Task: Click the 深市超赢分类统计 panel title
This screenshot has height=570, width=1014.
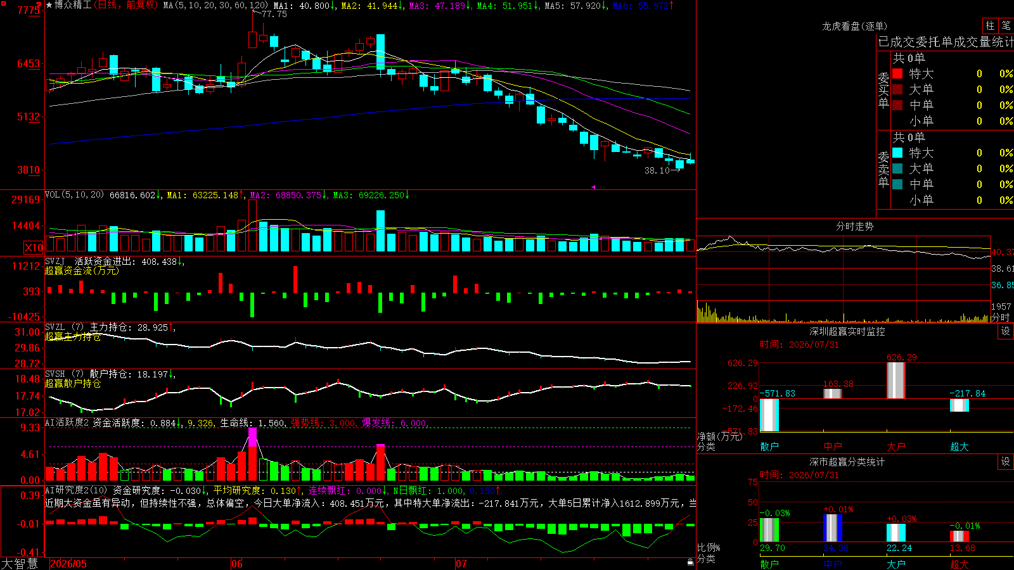Action: [x=847, y=462]
